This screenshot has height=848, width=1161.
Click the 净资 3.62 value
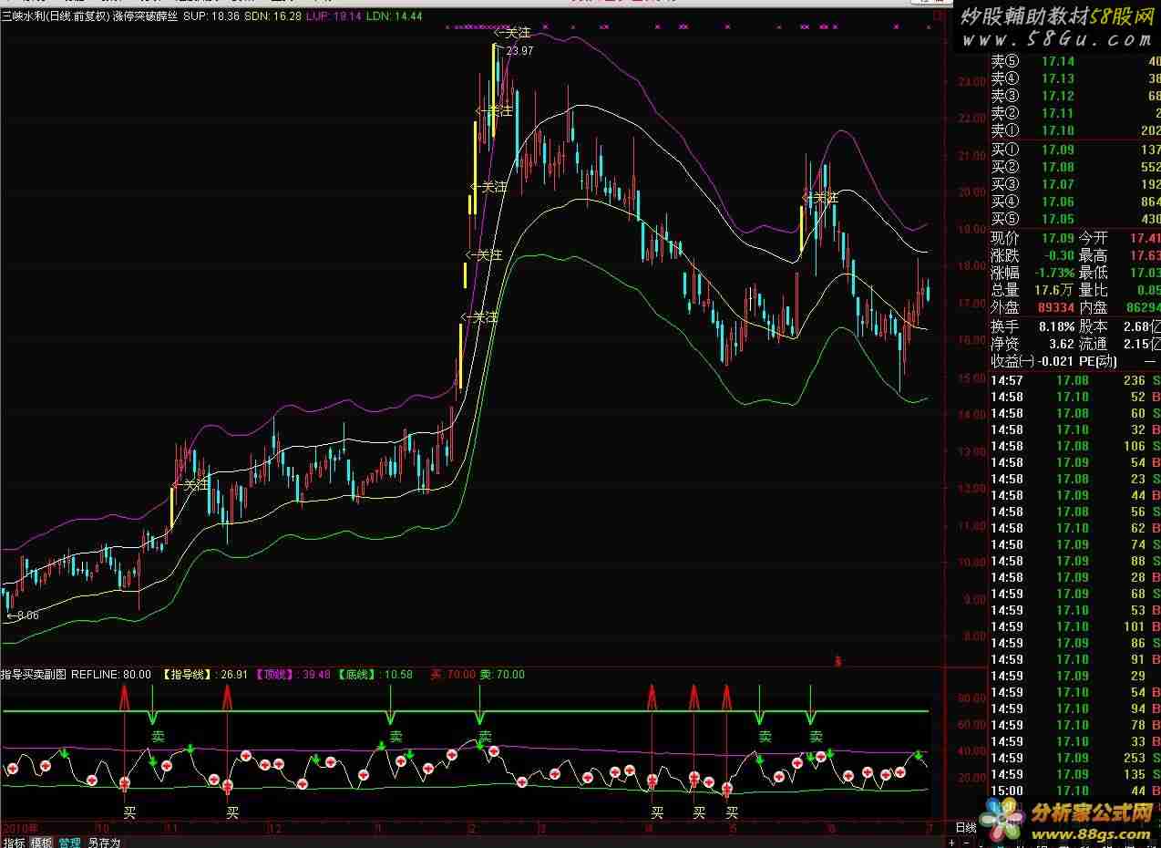tap(1062, 344)
